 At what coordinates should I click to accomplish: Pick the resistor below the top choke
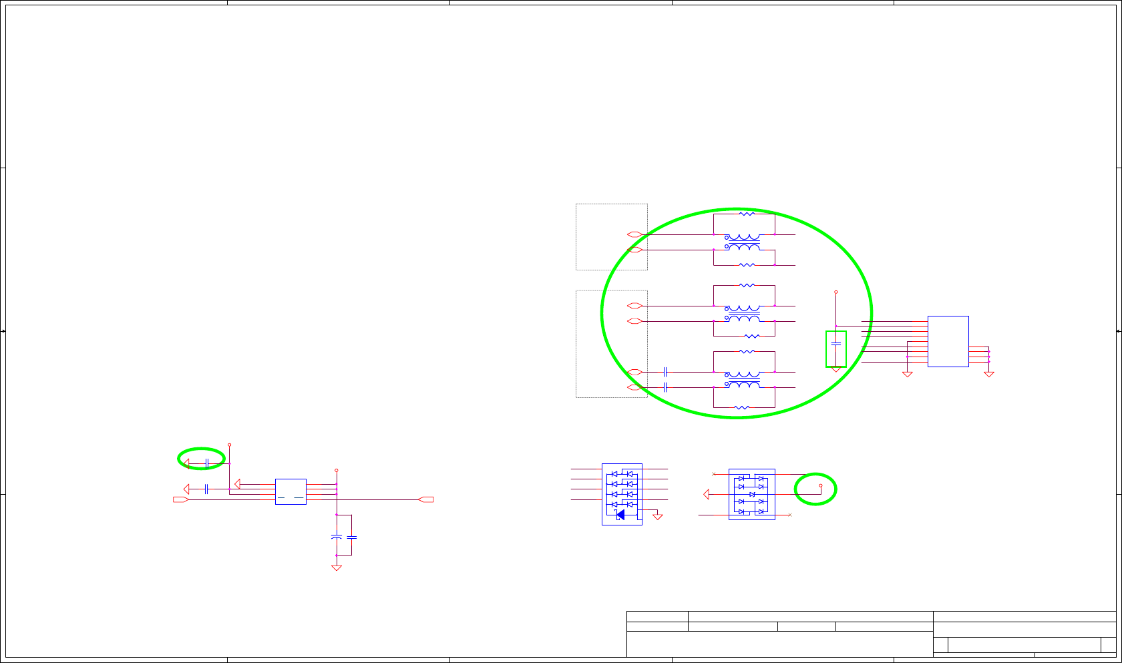click(747, 265)
